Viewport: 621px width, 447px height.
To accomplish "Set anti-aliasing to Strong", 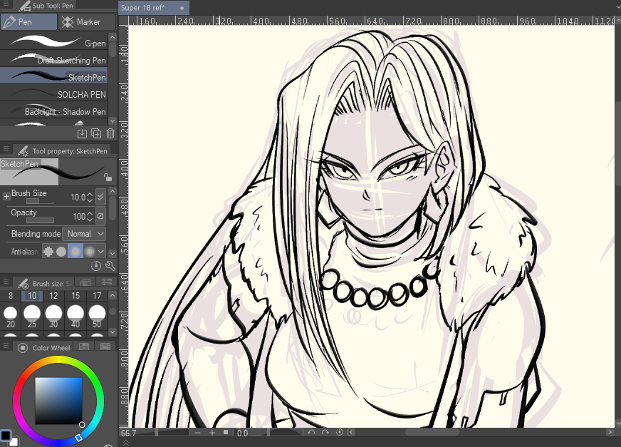I will pos(90,252).
